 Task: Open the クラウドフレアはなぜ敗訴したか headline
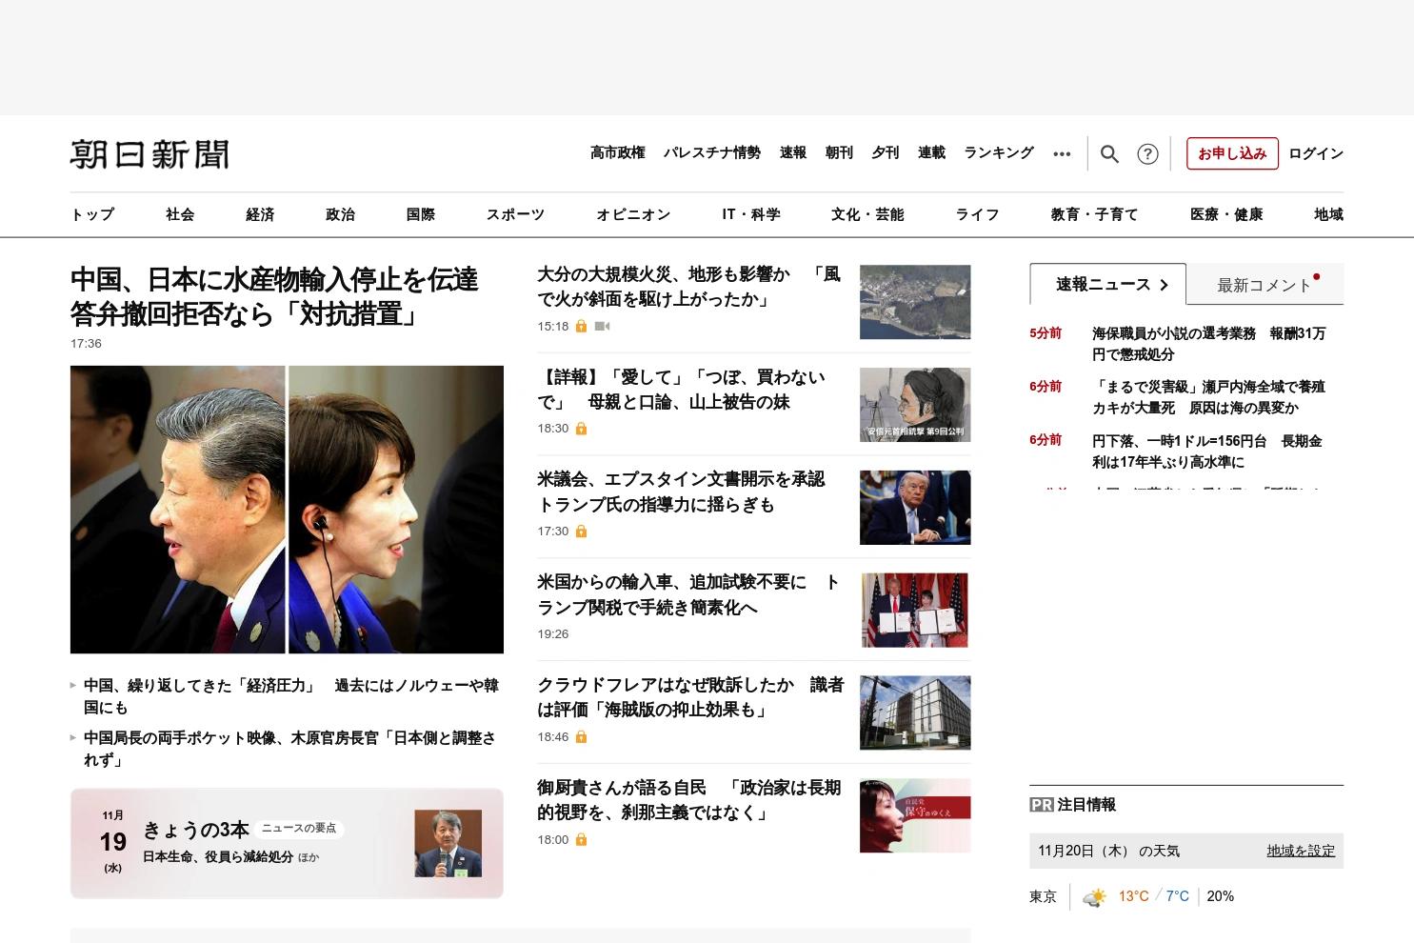click(690, 697)
